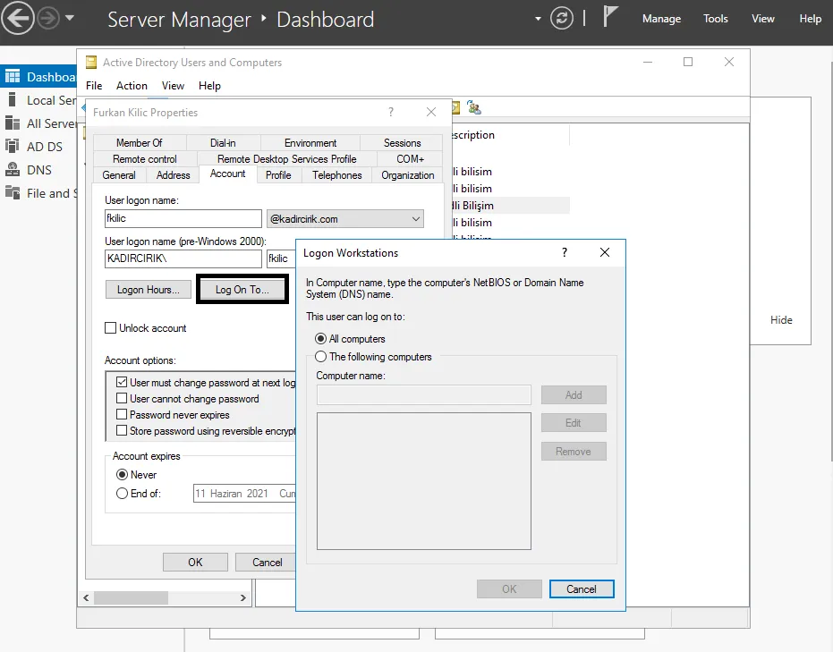
Task: Switch to the COM+ tab
Action: pos(410,159)
